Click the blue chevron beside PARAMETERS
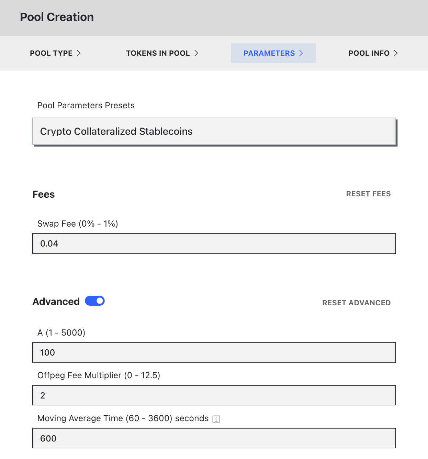This screenshot has height=459, width=428. (x=301, y=53)
